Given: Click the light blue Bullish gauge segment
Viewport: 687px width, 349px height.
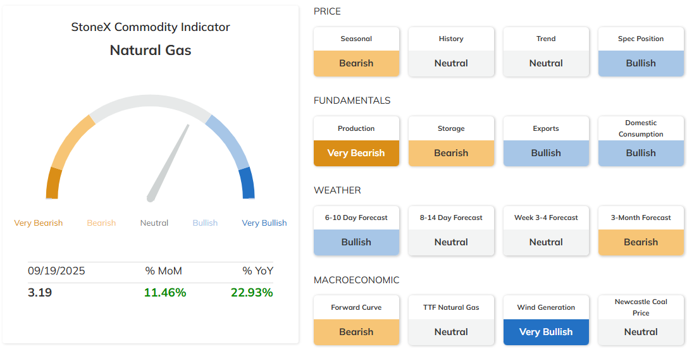Looking at the screenshot, I should tap(228, 141).
